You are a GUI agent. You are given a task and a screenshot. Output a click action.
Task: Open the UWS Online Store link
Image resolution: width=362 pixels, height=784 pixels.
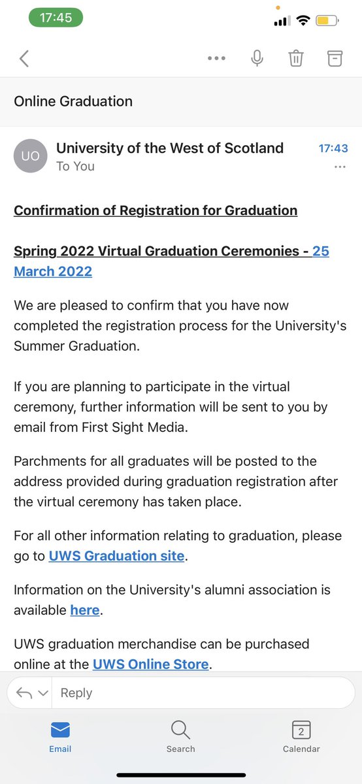[151, 664]
